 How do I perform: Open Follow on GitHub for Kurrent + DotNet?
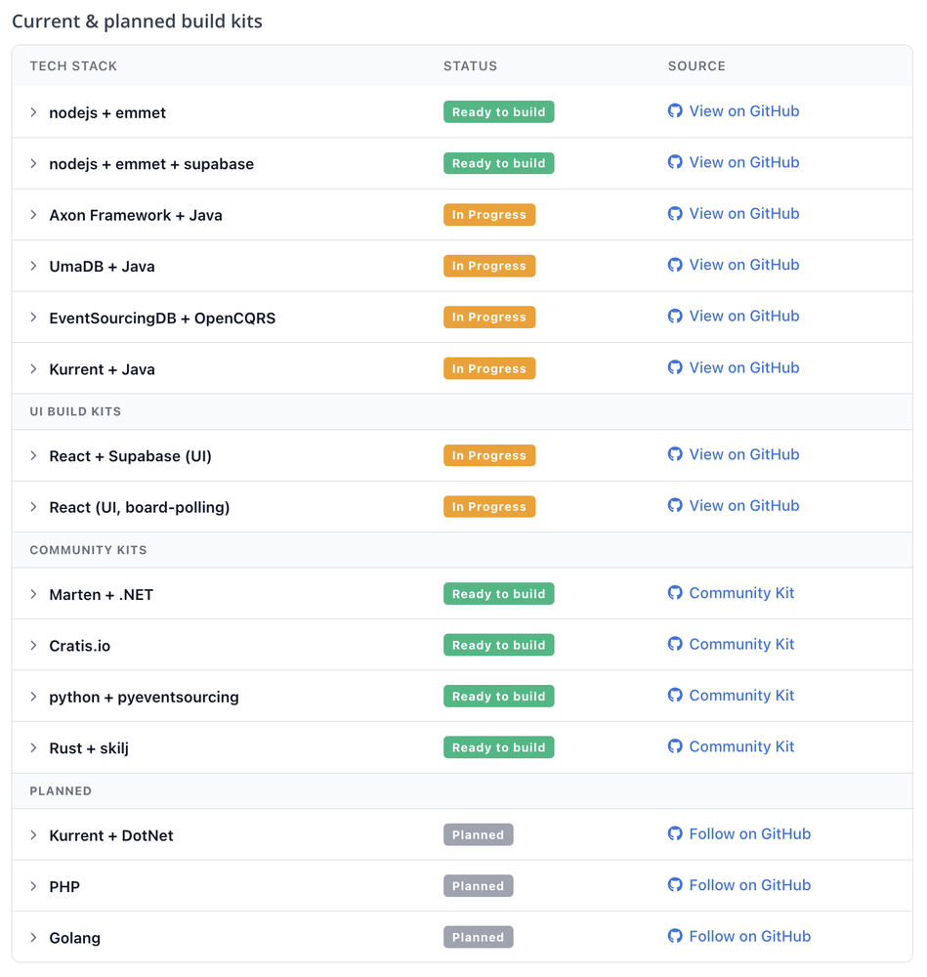[749, 833]
